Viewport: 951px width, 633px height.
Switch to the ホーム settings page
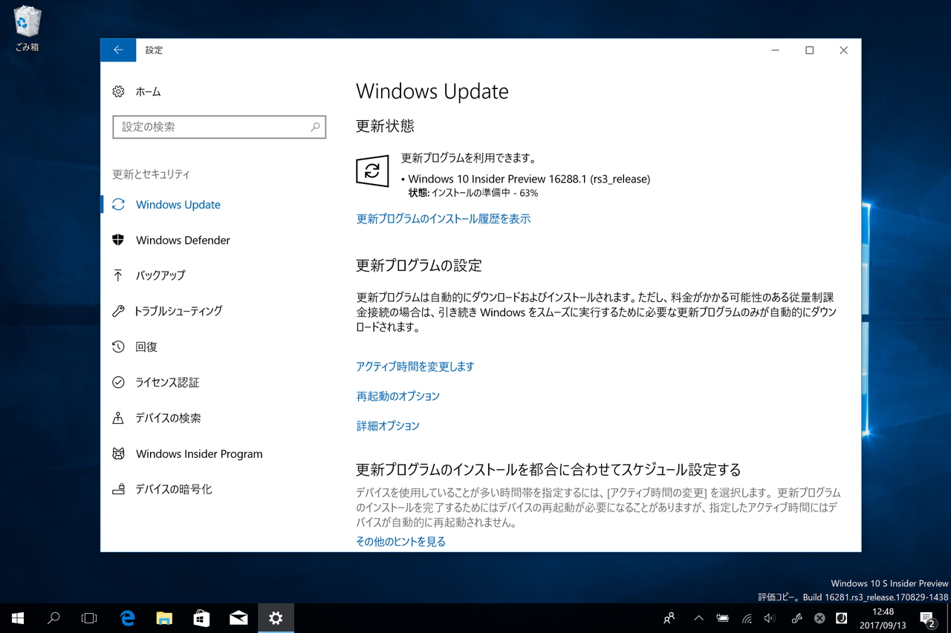(x=147, y=91)
